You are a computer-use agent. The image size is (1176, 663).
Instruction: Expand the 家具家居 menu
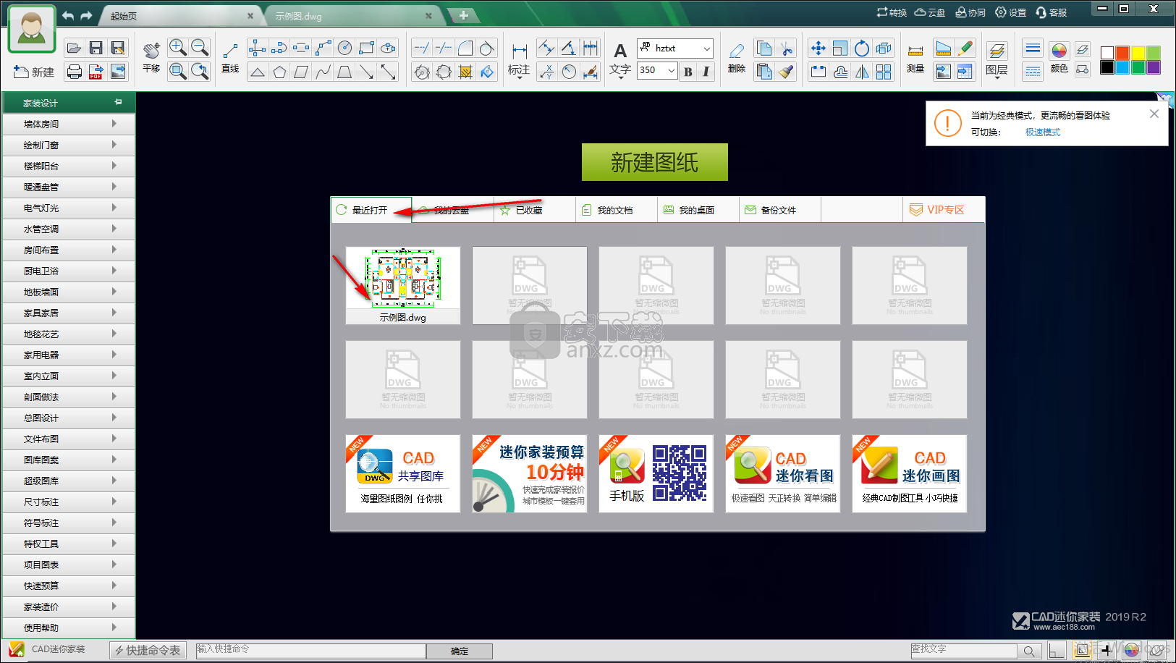point(69,313)
